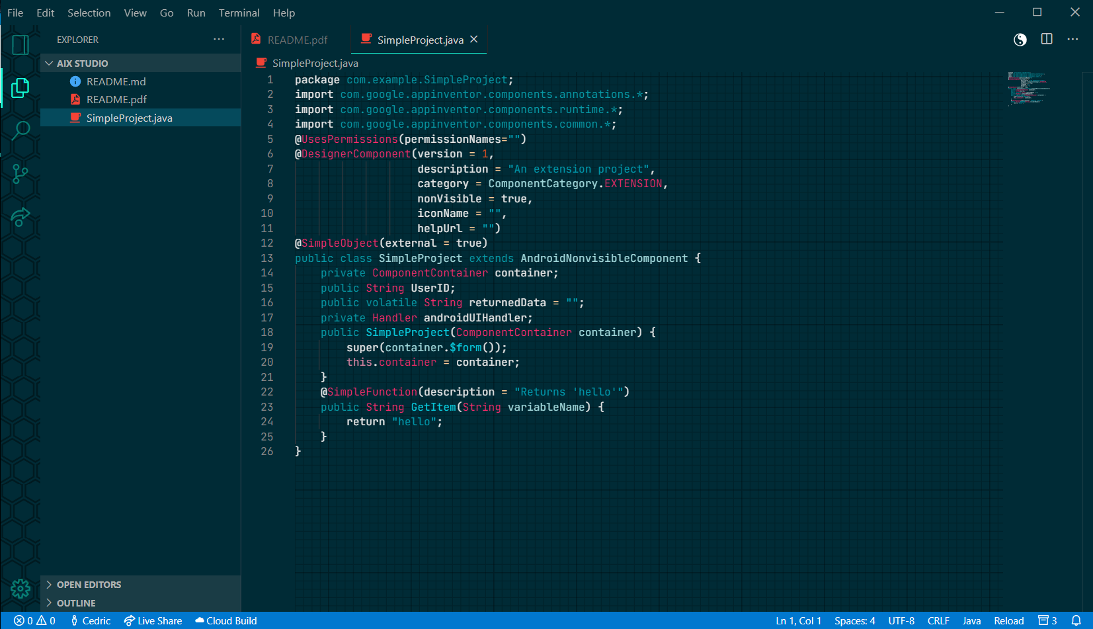
Task: Click the Explorer files icon
Action: click(20, 87)
